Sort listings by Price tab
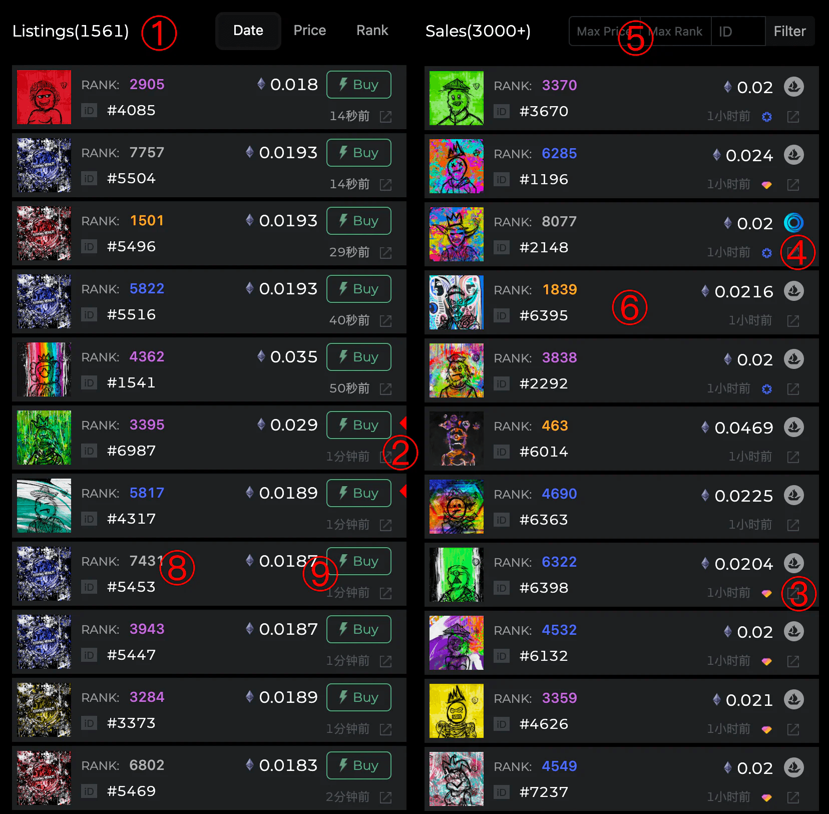The height and width of the screenshot is (814, 829). click(x=310, y=31)
